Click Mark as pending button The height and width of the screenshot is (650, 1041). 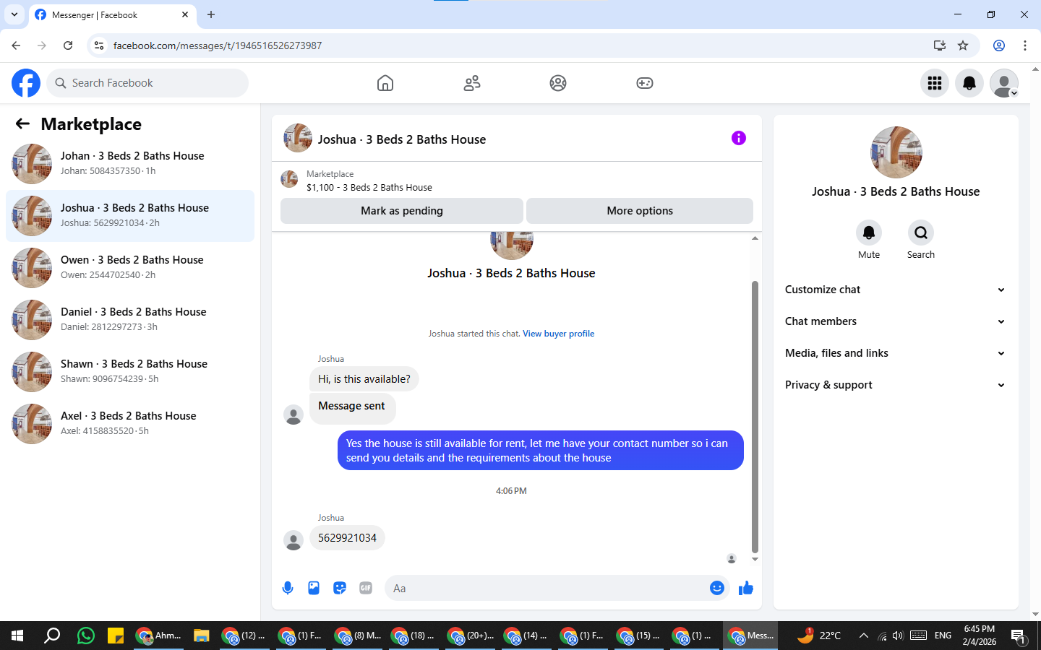tap(401, 211)
